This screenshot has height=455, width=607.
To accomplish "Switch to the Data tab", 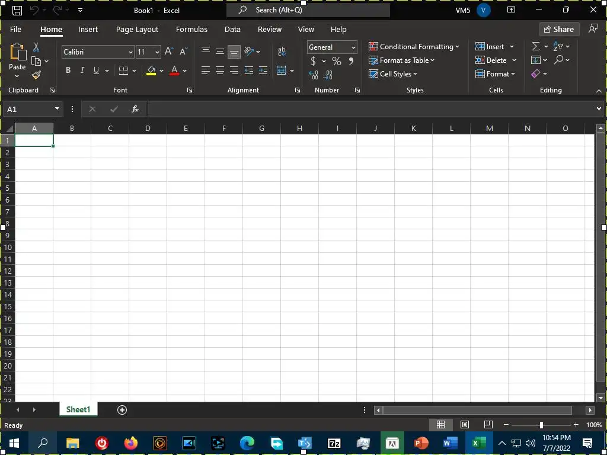I will [x=232, y=30].
